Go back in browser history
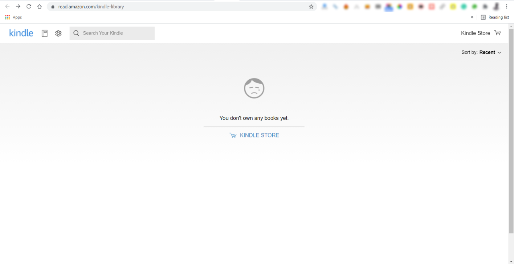 [x=7, y=6]
